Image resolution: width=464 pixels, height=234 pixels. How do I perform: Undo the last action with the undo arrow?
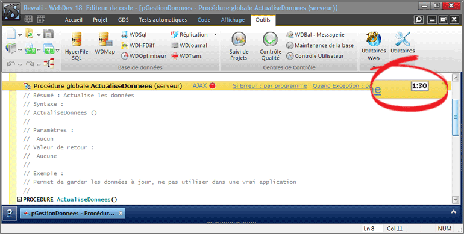point(11,63)
